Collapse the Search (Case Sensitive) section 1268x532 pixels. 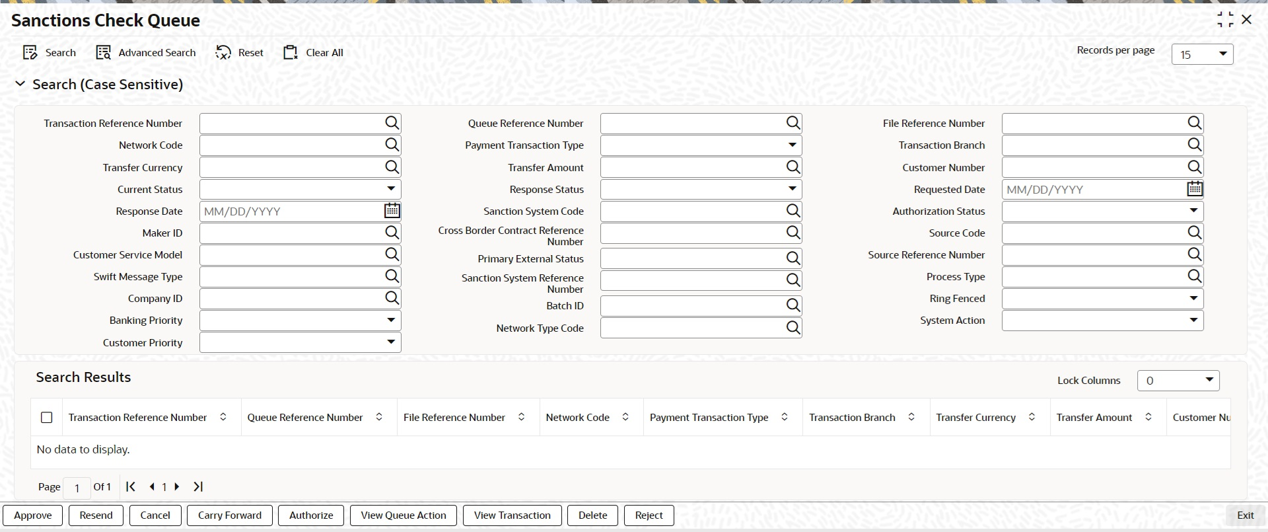tap(20, 84)
